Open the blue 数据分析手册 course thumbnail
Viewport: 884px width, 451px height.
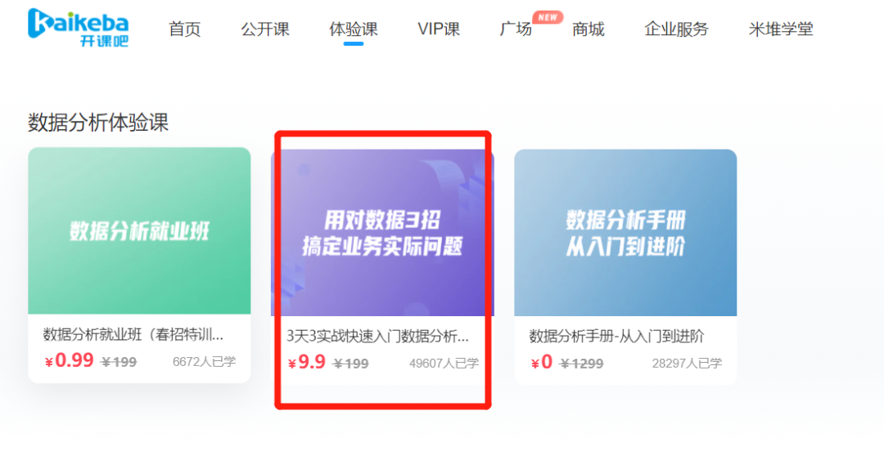[625, 233]
